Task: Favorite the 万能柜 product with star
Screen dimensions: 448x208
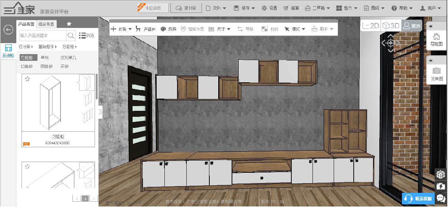Action: click(27, 79)
